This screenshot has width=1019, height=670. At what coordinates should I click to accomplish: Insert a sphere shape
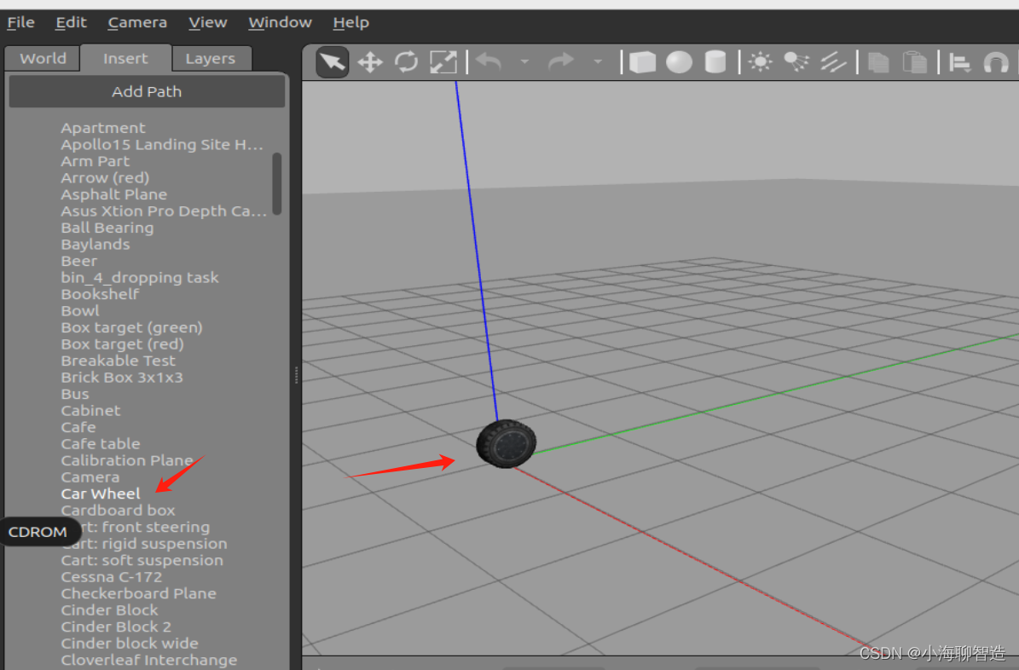(x=679, y=62)
